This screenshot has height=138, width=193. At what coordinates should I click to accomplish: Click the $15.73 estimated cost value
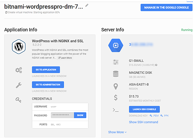click(134, 97)
